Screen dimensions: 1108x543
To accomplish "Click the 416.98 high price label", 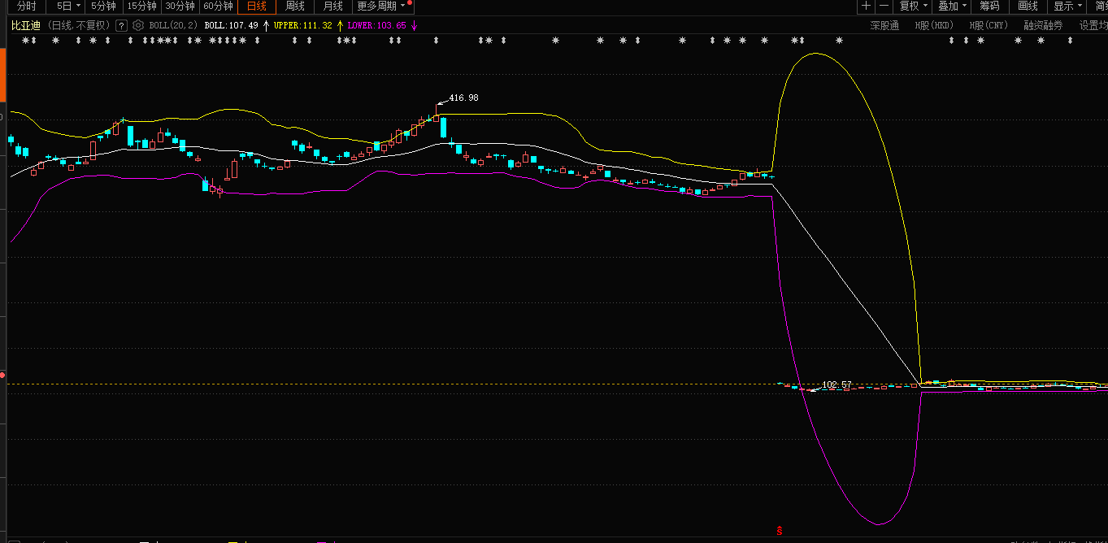I will click(463, 98).
